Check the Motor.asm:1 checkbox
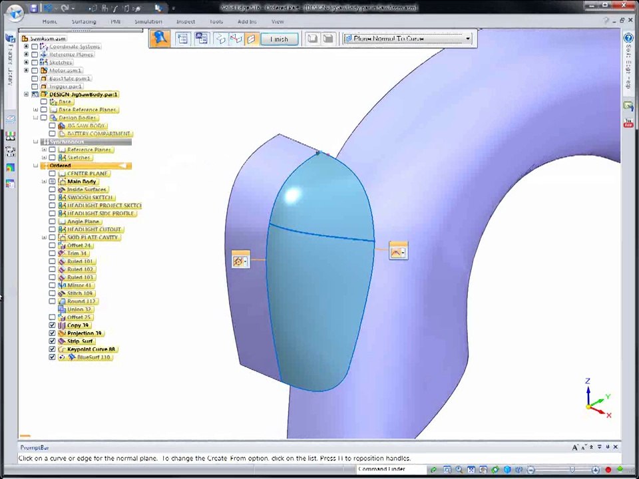The width and height of the screenshot is (639, 479). 35,71
